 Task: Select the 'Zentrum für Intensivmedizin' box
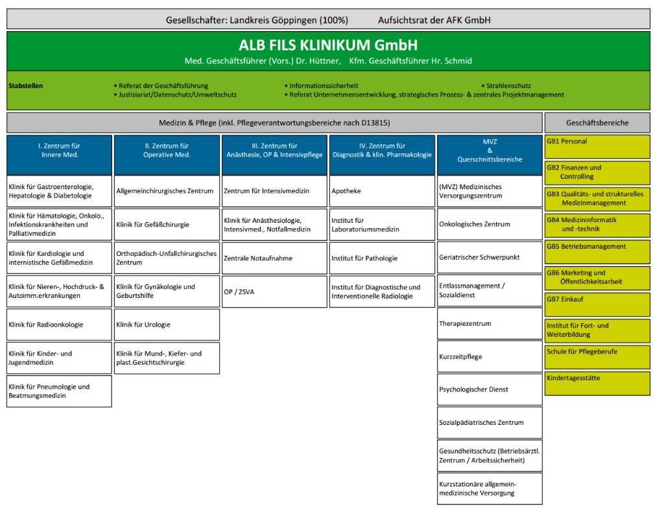click(274, 191)
